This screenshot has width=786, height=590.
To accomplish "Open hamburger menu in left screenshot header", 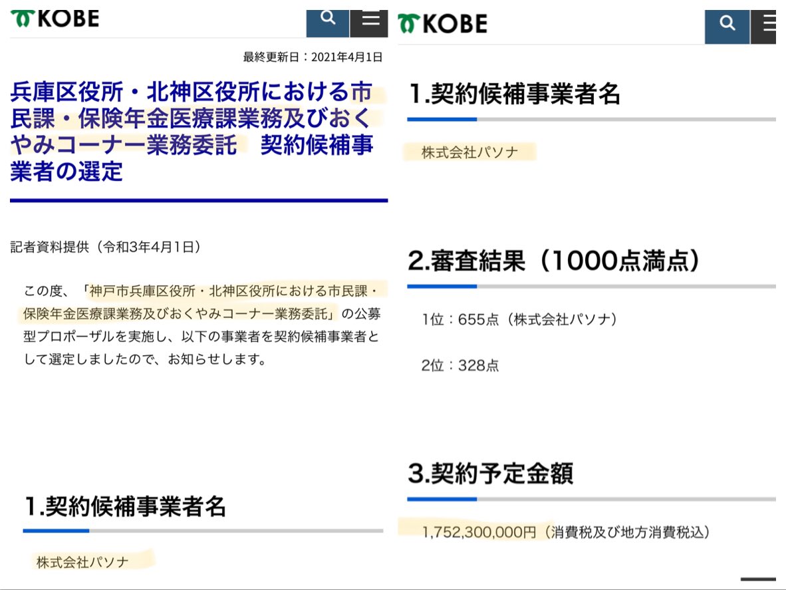I will [x=369, y=23].
